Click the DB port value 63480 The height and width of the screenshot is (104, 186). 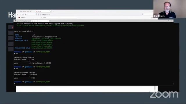(33, 78)
